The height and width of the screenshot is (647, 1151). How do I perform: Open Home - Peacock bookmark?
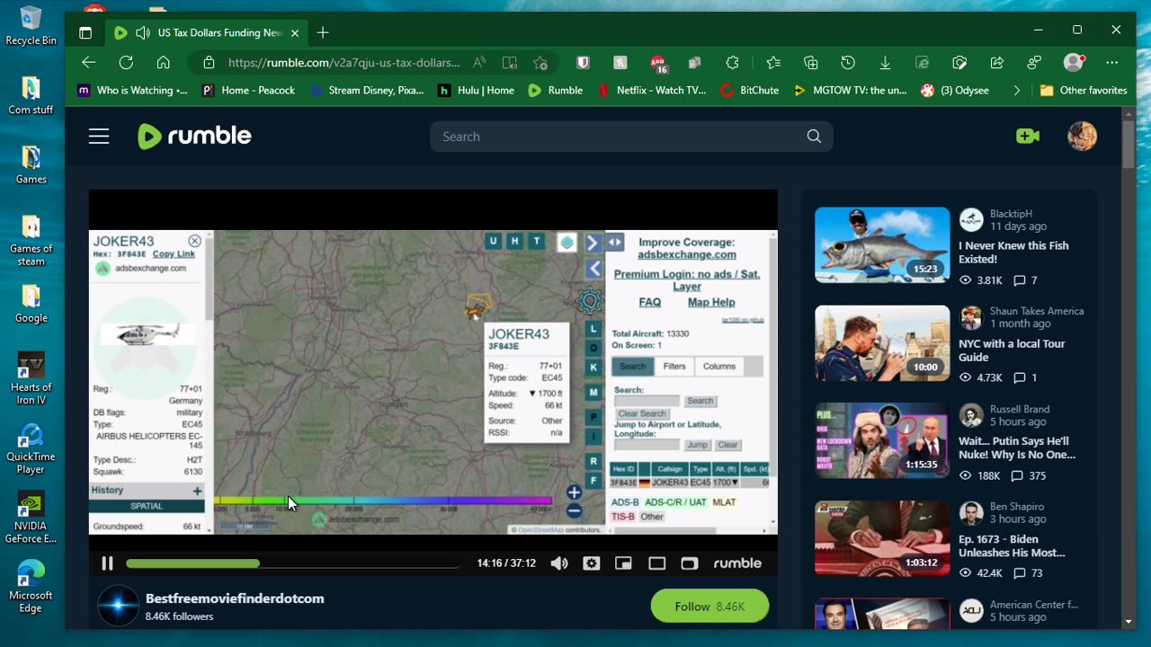(x=248, y=90)
